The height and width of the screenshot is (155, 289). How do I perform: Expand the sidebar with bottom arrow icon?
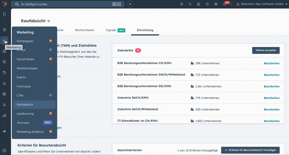(4, 150)
